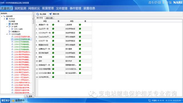
Task: Click green indicator for 心跳异常
Action: [80, 25]
